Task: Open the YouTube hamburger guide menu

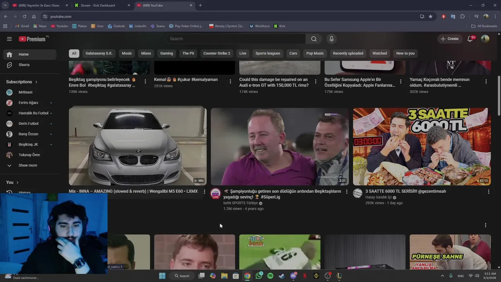Action: click(x=9, y=39)
